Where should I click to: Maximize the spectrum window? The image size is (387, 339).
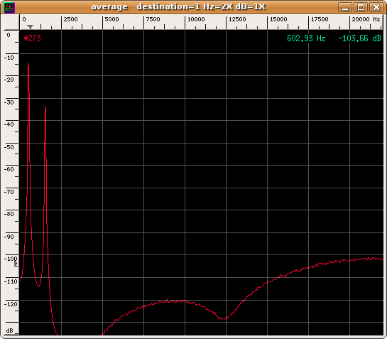[360, 7]
